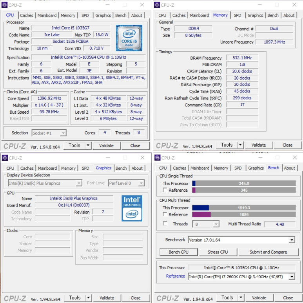Click the CPU-Z app icon in Bench window title bar

tap(157, 158)
